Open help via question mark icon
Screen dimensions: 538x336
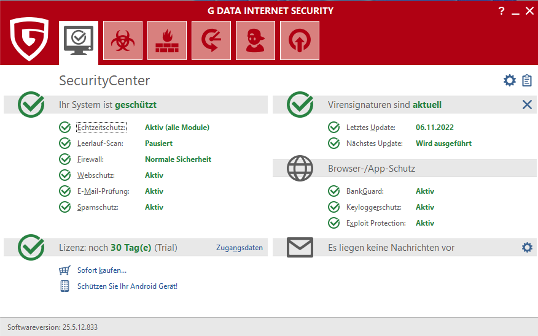[501, 11]
